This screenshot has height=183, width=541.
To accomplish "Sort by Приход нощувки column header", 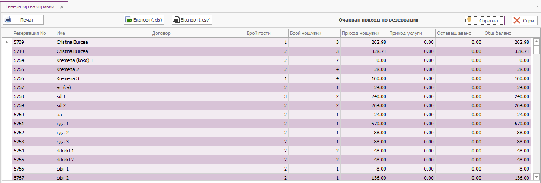I will (360, 33).
